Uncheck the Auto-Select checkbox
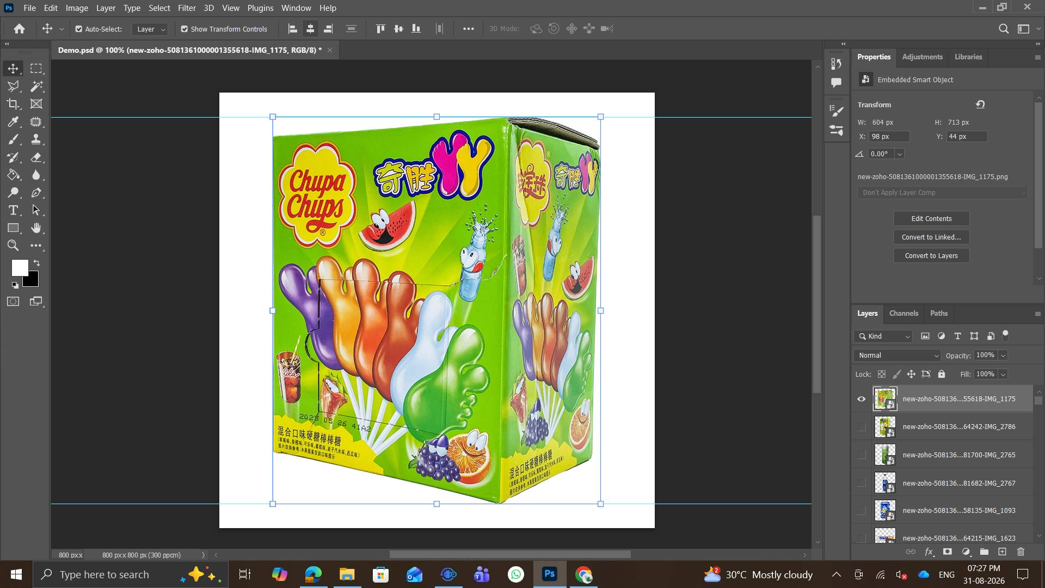Screen dimensions: 1045x588 point(79,29)
